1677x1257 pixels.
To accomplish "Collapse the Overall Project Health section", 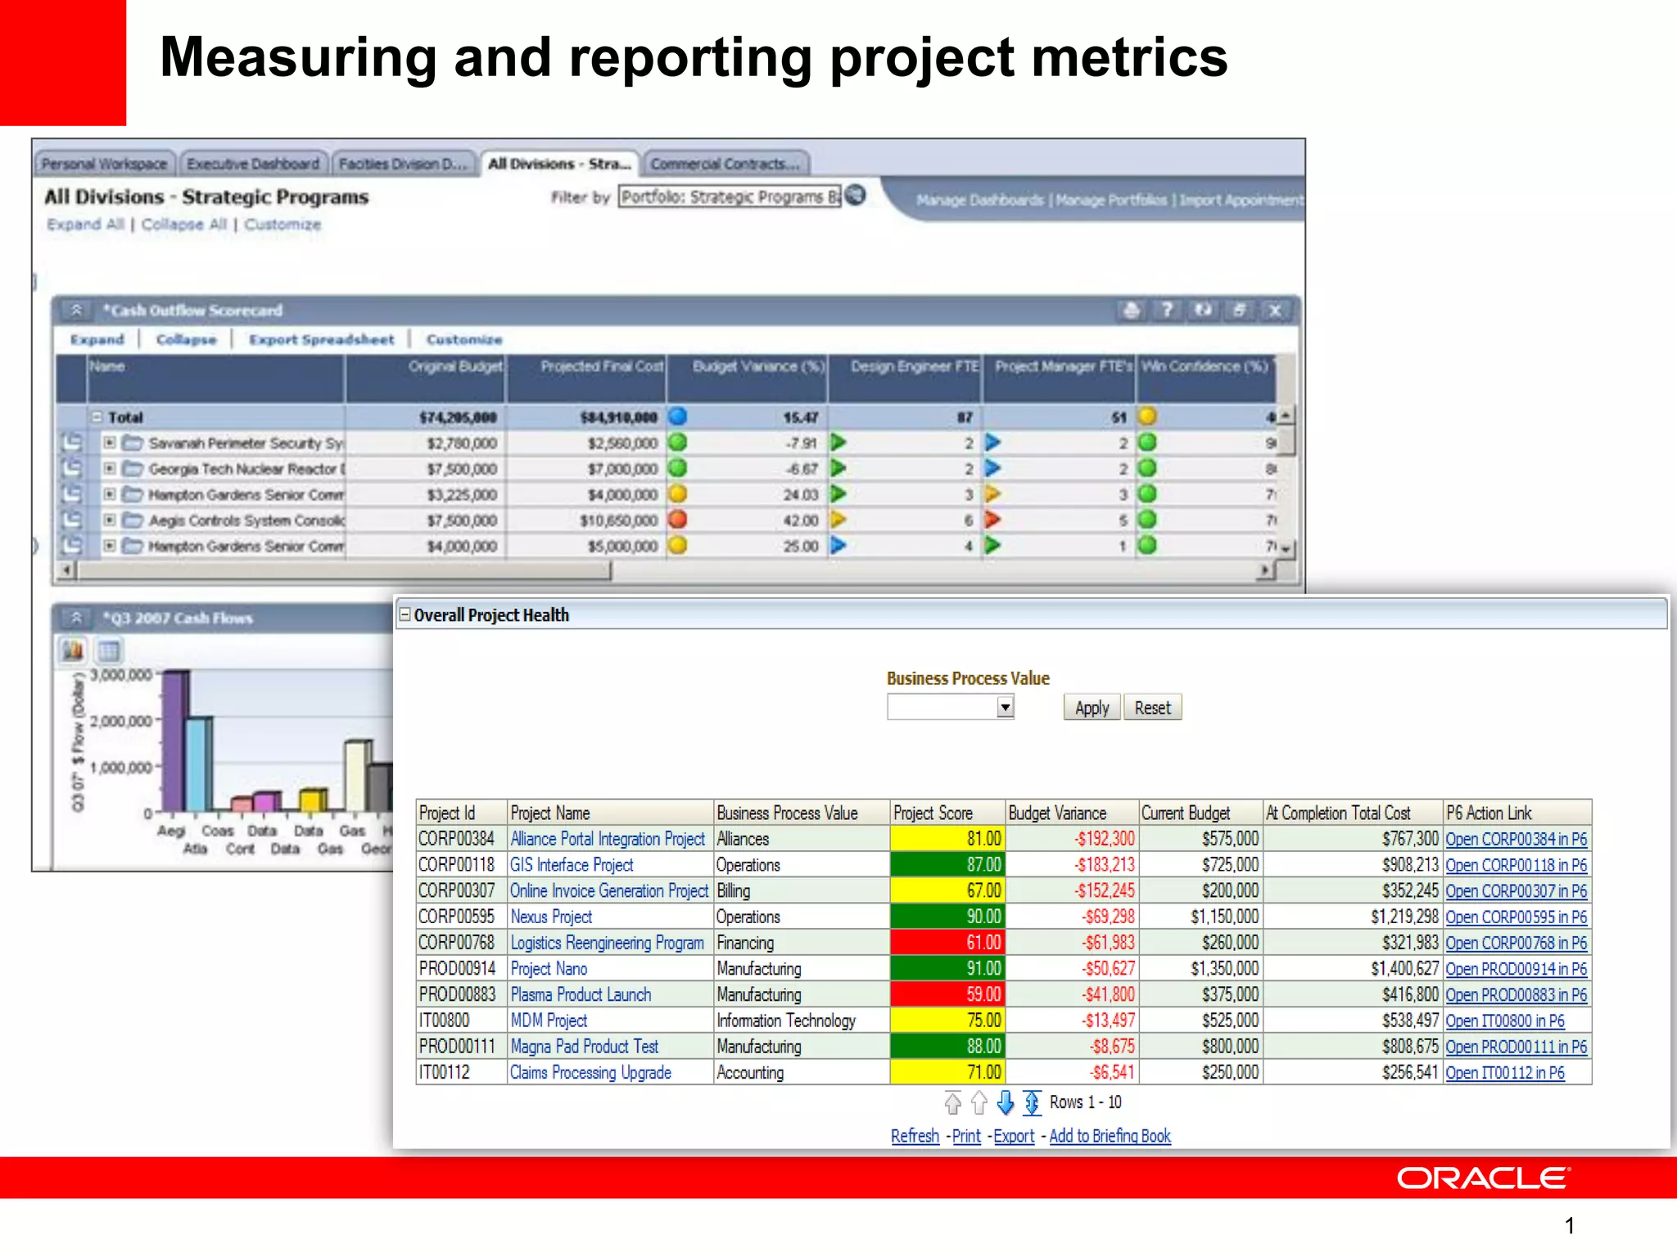I will 405,615.
